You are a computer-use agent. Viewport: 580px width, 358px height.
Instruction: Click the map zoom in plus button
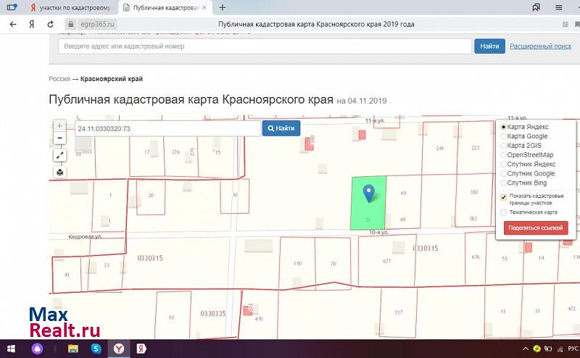59,125
